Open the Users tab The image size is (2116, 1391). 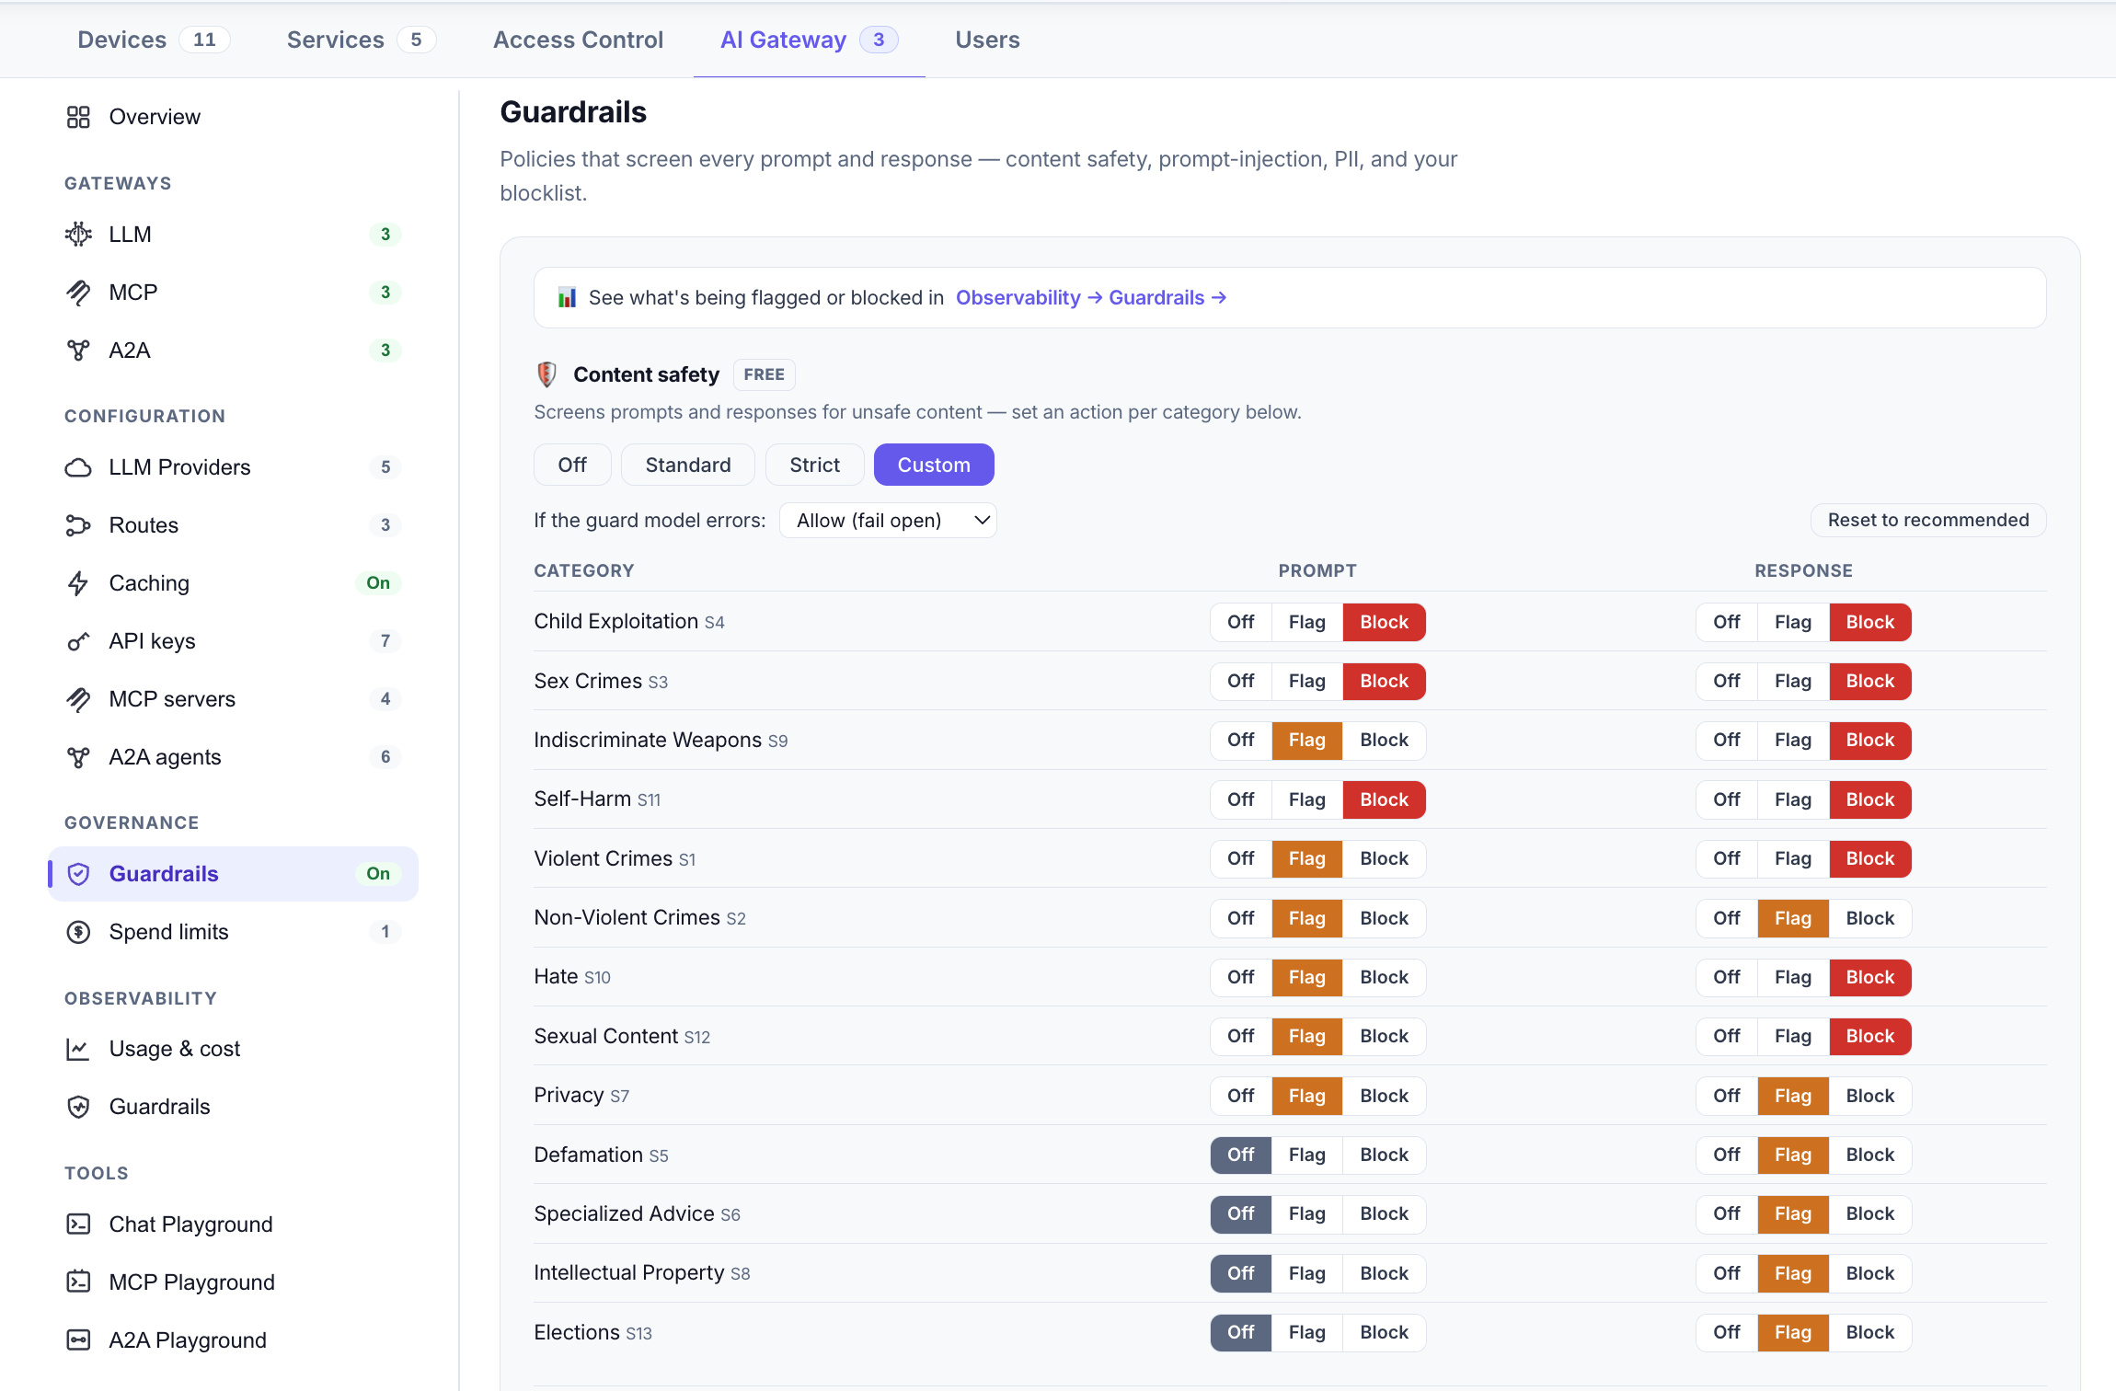(987, 40)
